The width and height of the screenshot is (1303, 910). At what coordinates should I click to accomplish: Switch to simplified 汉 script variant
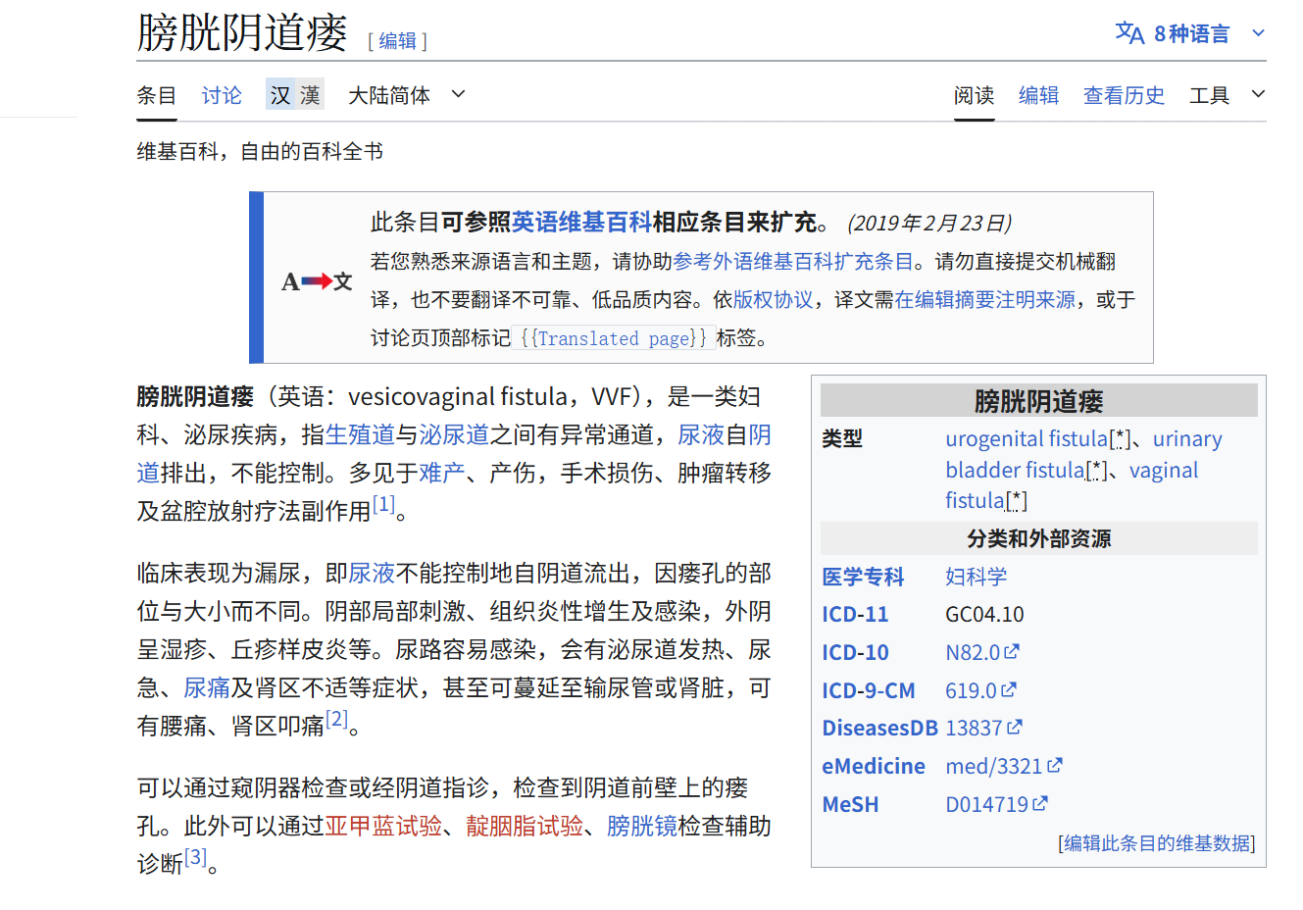[x=280, y=95]
